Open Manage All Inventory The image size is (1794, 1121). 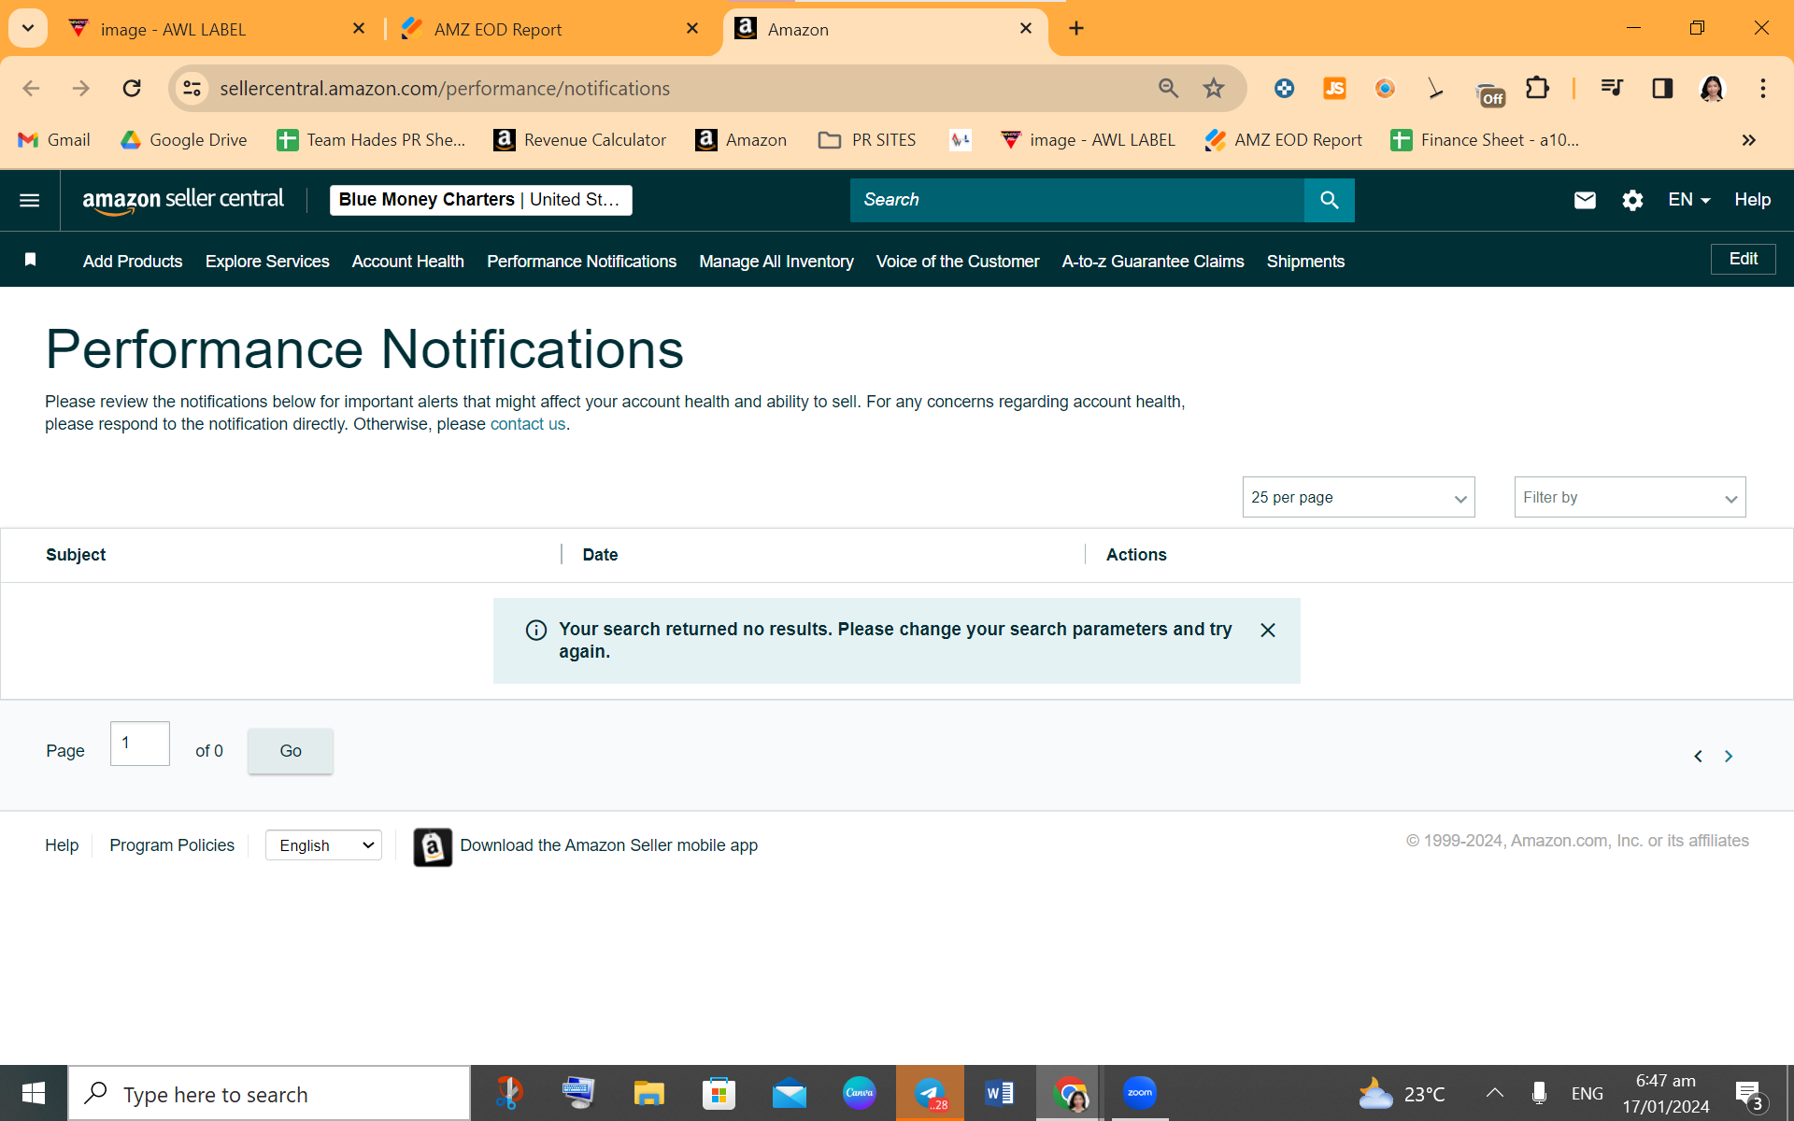coord(776,262)
